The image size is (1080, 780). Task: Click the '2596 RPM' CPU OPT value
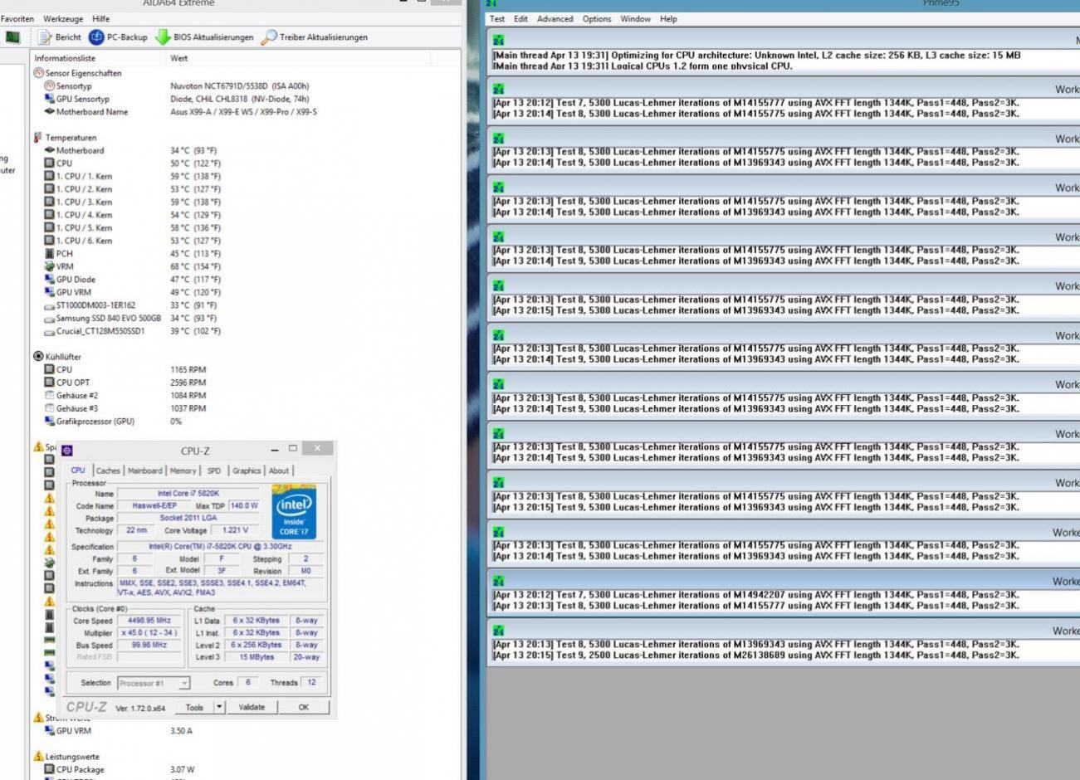point(188,383)
